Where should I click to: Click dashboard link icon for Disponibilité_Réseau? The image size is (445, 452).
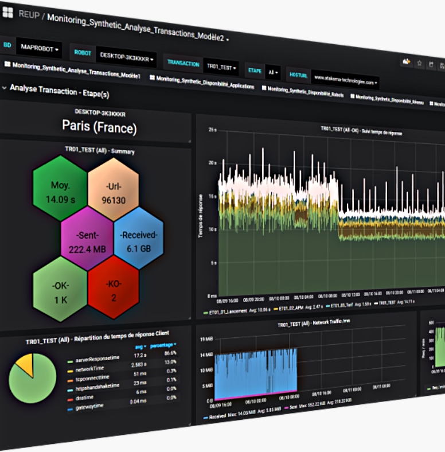[352, 96]
